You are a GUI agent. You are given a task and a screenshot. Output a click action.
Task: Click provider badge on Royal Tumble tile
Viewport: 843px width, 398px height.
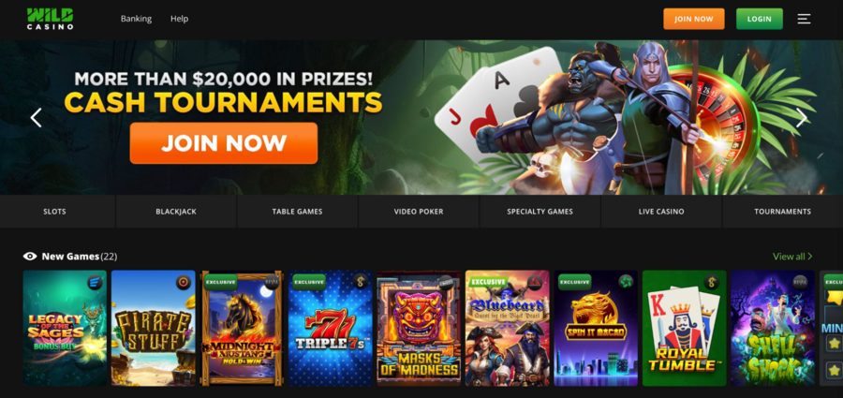click(713, 282)
